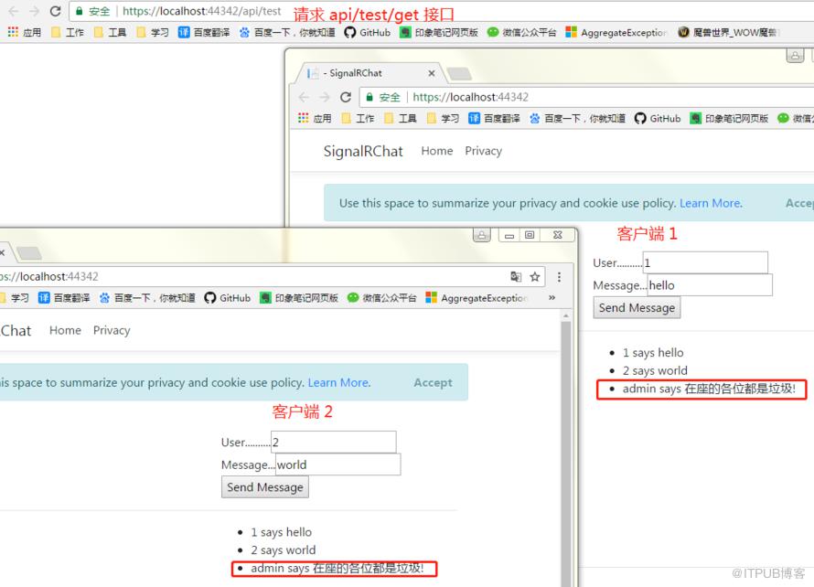Screen dimensions: 814x587
Task: Click the vertical scrollbar of the client 2 window
Action: point(566,448)
